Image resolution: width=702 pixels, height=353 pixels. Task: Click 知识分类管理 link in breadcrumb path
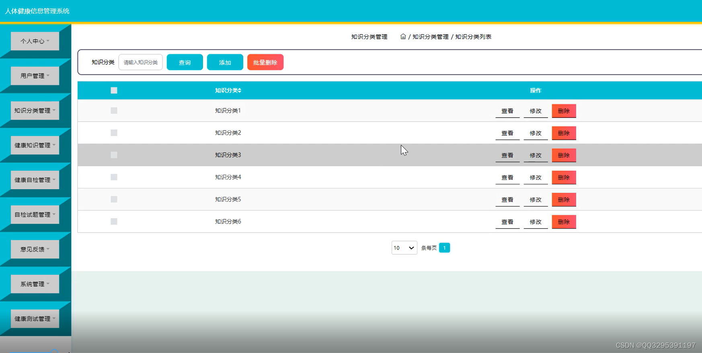[x=431, y=37]
